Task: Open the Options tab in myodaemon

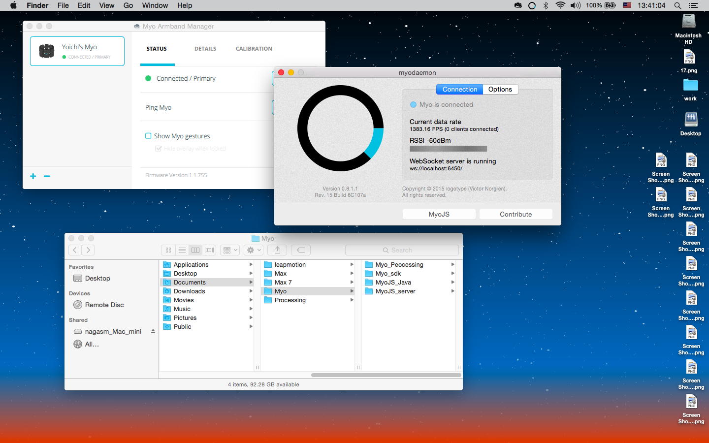Action: click(x=500, y=89)
